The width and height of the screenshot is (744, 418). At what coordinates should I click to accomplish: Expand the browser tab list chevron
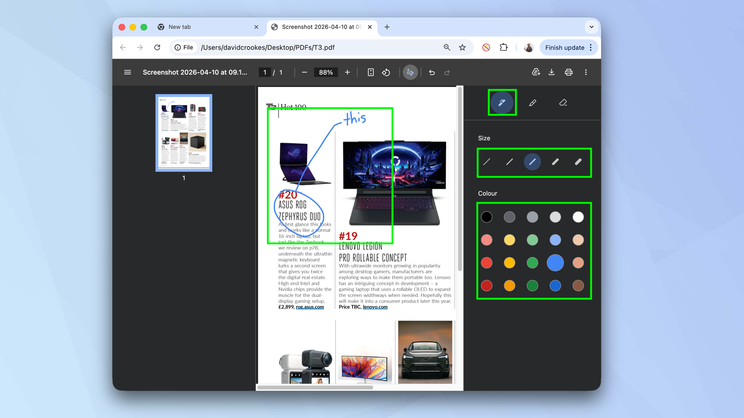tap(591, 27)
